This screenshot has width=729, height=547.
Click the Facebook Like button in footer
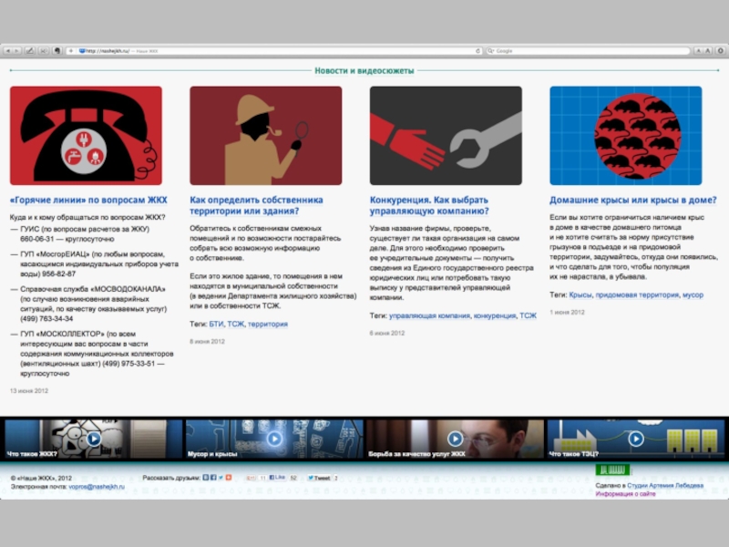(x=279, y=478)
